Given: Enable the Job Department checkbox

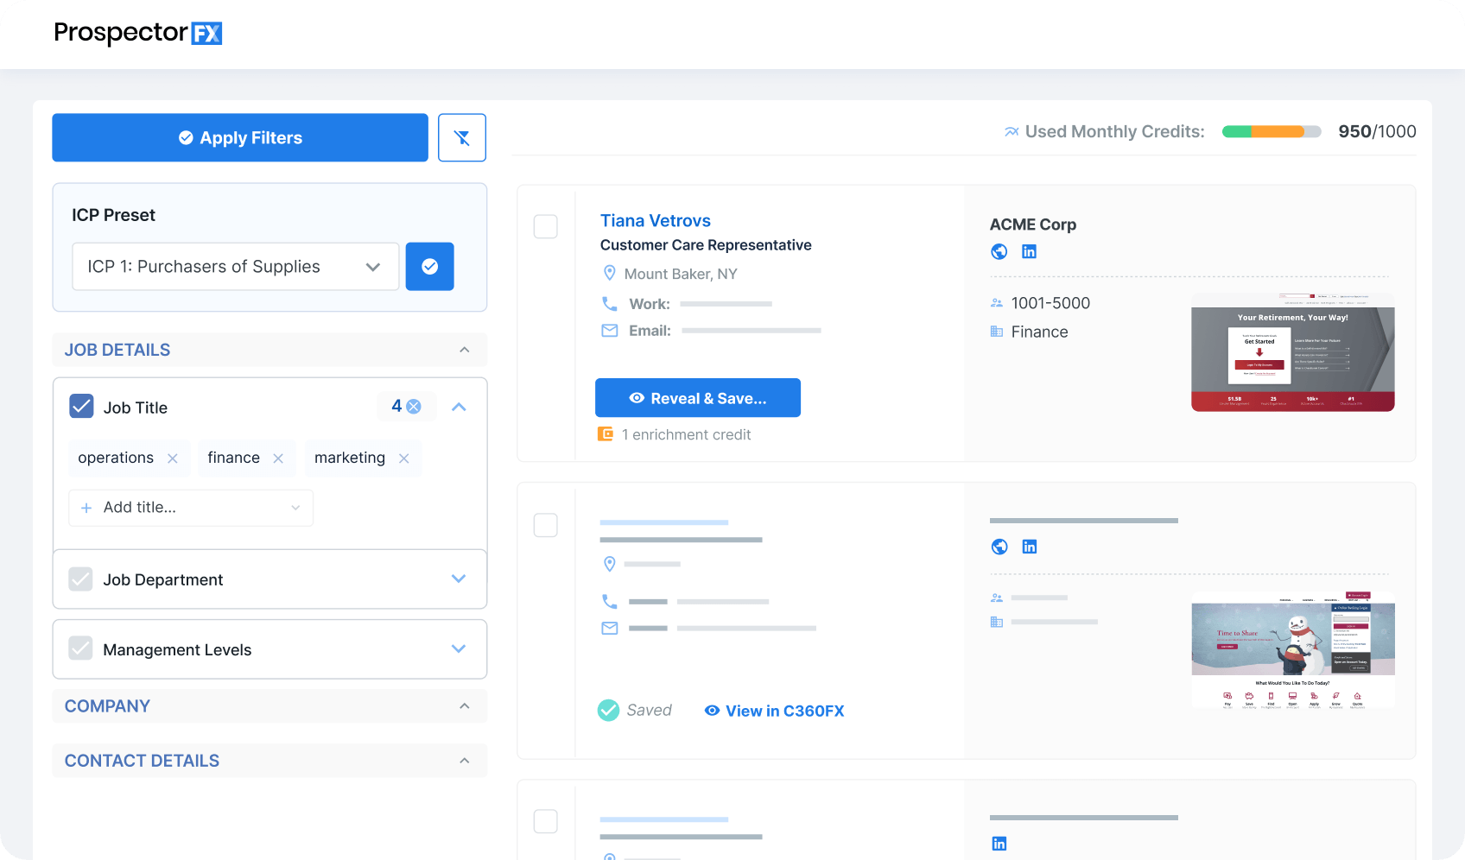Looking at the screenshot, I should (x=81, y=579).
